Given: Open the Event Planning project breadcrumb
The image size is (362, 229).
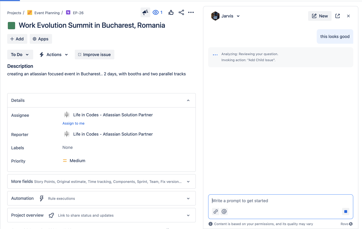Looking at the screenshot, I should (47, 13).
